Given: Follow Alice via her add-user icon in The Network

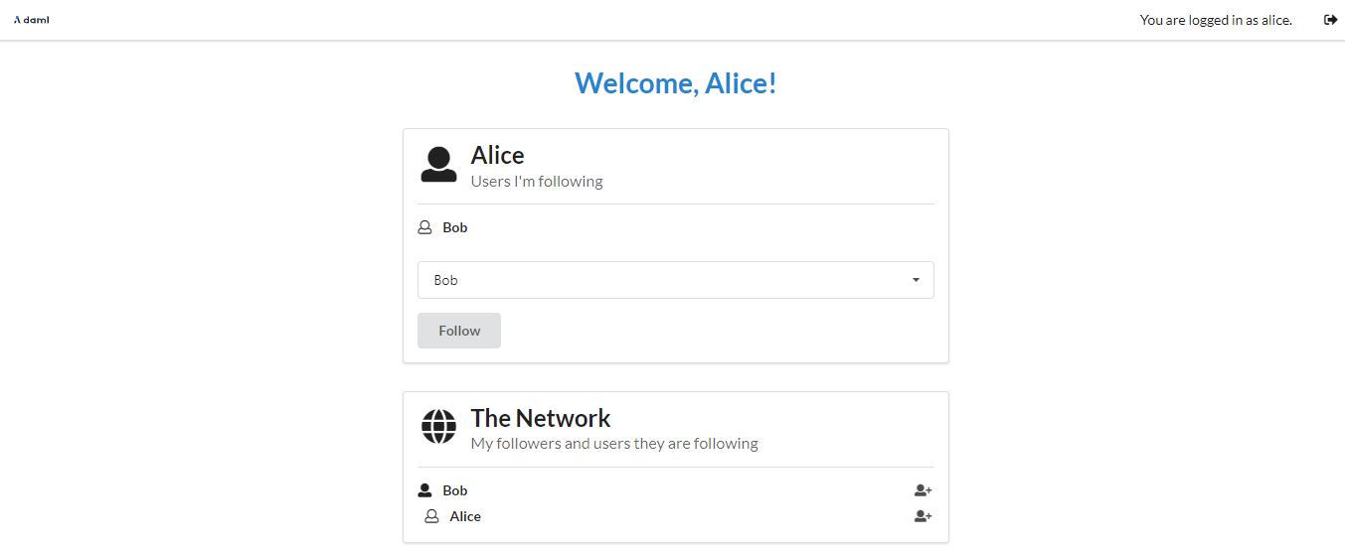Looking at the screenshot, I should click(923, 516).
